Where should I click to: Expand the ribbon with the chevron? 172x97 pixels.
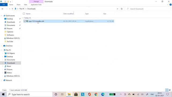168,5
